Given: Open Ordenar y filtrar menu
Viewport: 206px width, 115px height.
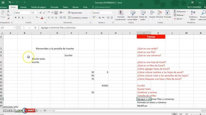Looking at the screenshot, I should tap(193, 15).
